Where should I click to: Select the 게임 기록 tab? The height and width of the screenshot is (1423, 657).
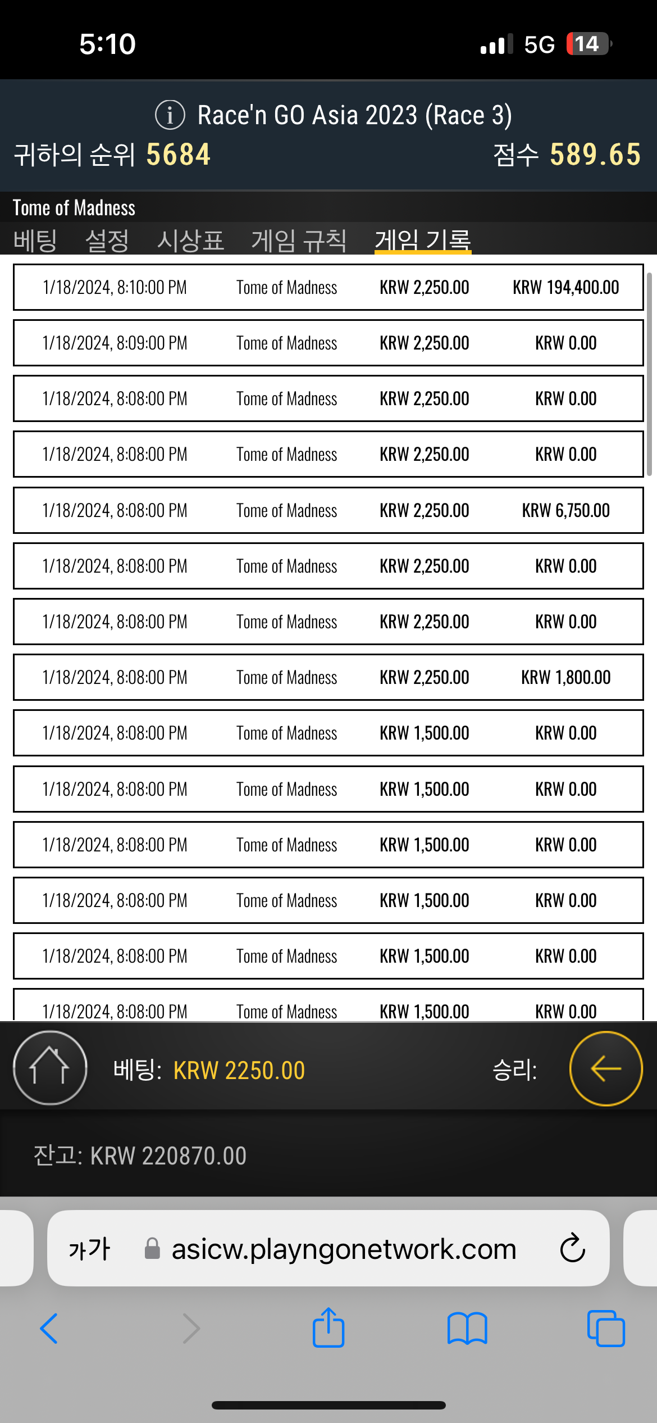(x=423, y=241)
